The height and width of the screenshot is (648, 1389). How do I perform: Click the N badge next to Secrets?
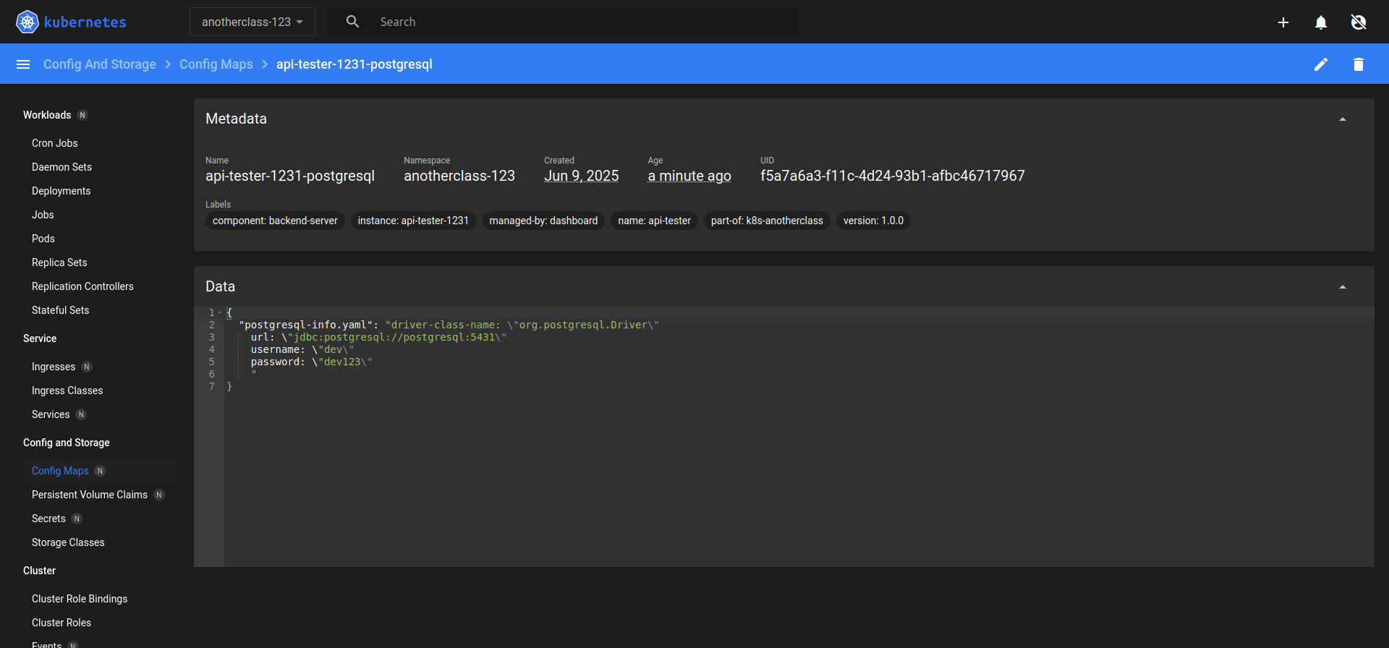pos(77,519)
